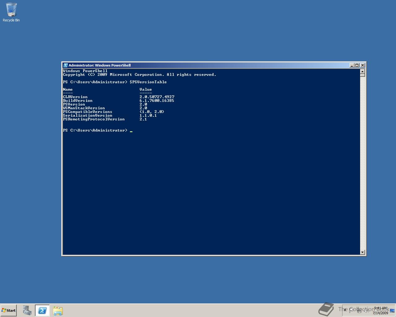Click the console scrollbar down arrow
Screen dimensions: 396x317
click(x=363, y=252)
